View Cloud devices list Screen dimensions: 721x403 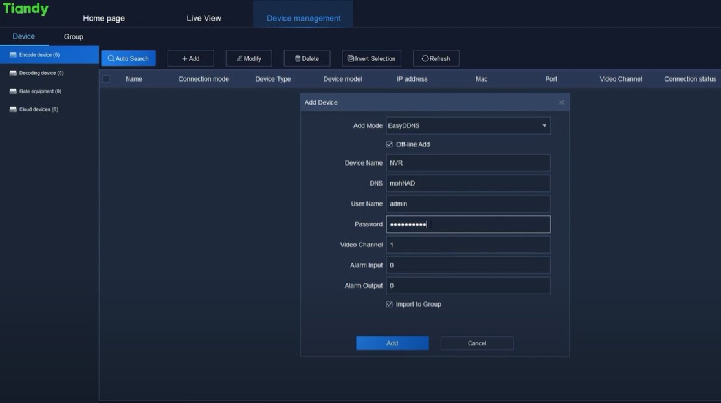coord(13,109)
